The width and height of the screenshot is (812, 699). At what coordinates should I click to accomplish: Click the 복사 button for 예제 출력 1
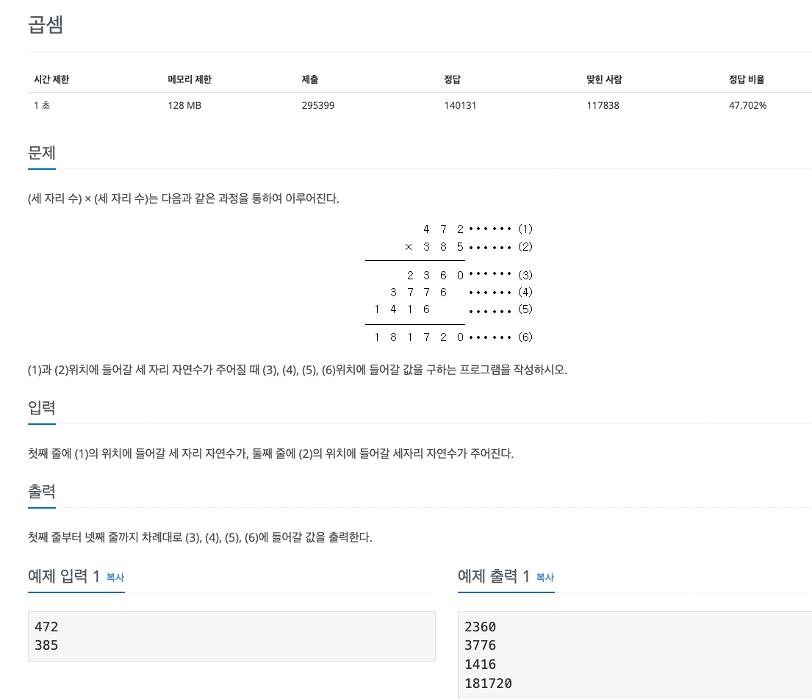coord(545,578)
